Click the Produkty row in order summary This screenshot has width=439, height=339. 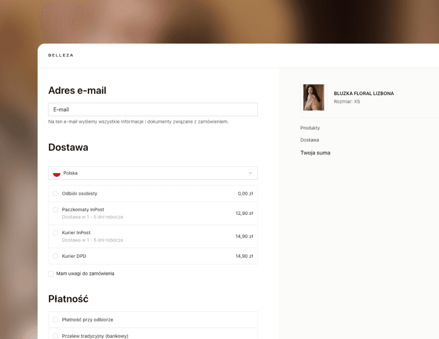coord(310,128)
